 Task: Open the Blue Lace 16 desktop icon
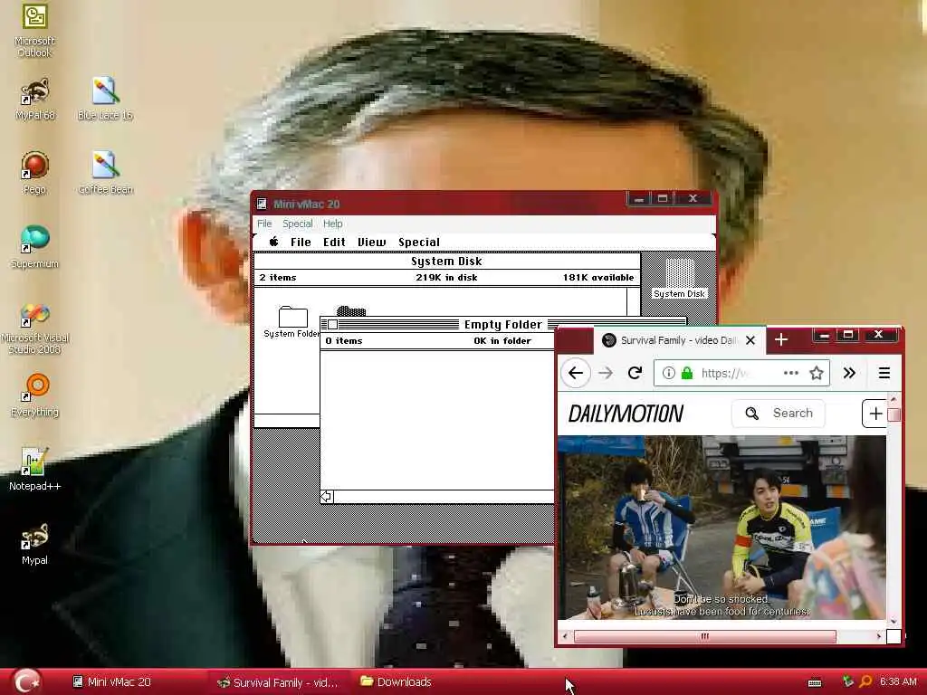(105, 99)
